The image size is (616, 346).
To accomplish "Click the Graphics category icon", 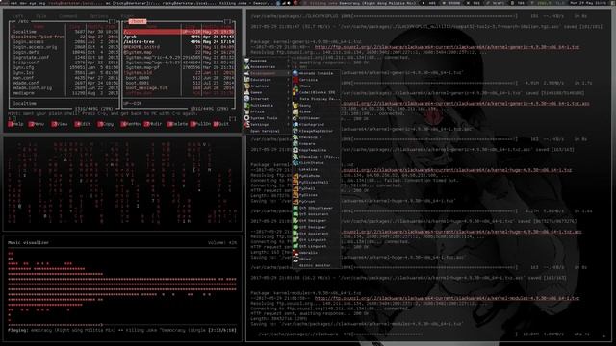I will 246,86.
